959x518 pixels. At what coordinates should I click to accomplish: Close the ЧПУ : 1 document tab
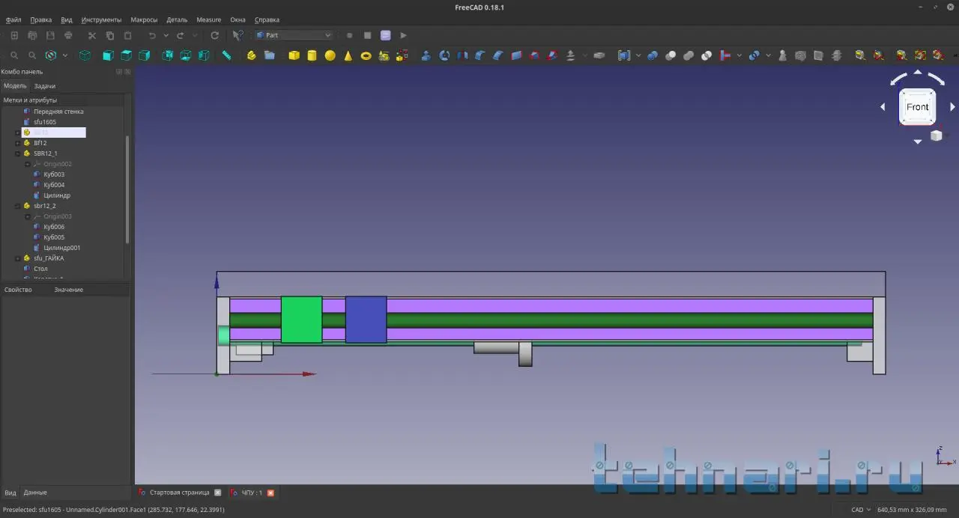[x=270, y=493]
